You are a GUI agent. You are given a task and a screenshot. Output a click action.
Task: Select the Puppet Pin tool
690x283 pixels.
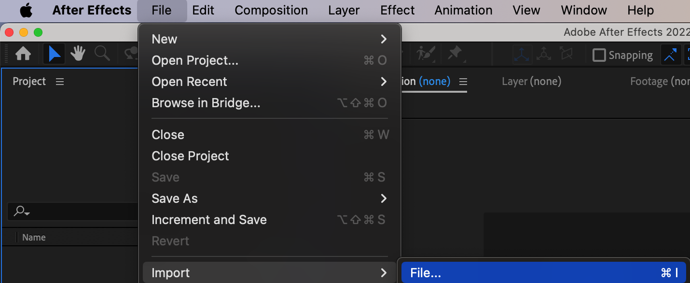click(455, 54)
